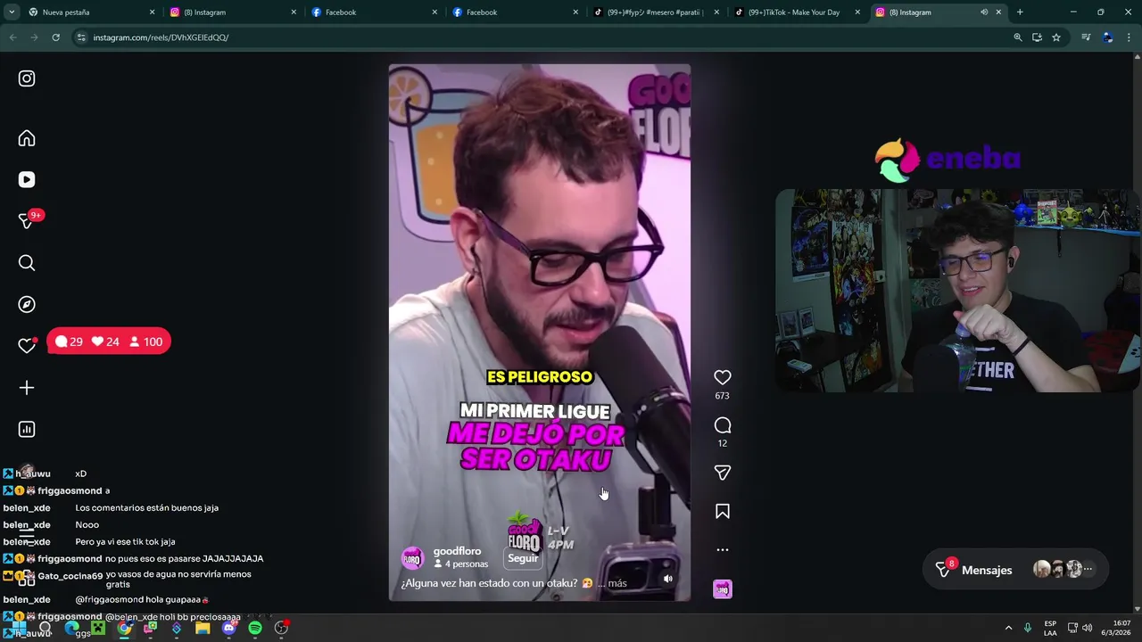The image size is (1142, 642).
Task: Open tagged '4 personas' on reel
Action: [x=460, y=564]
